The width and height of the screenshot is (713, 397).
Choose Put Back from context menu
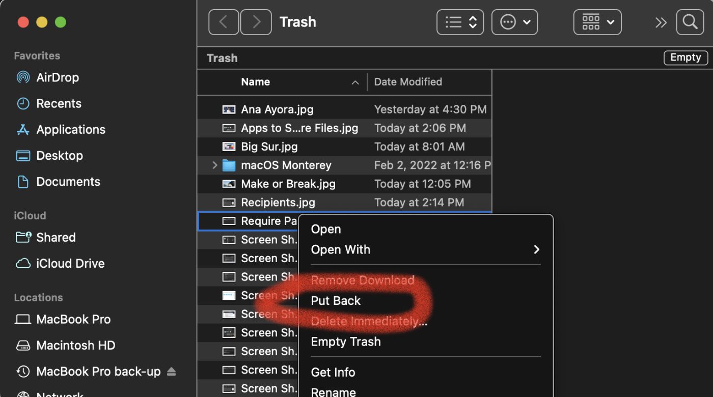tap(336, 301)
